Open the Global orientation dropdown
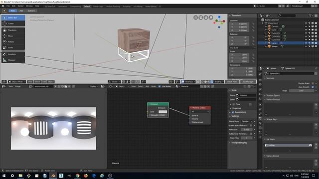Viewport: 319px width, 179px height. click(x=114, y=82)
